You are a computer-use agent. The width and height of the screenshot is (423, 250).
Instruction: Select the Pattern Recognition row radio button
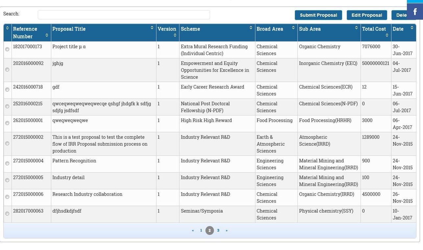coord(7,164)
